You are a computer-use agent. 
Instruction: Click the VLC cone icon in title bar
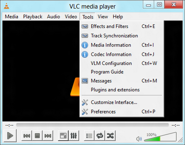coord(6,6)
